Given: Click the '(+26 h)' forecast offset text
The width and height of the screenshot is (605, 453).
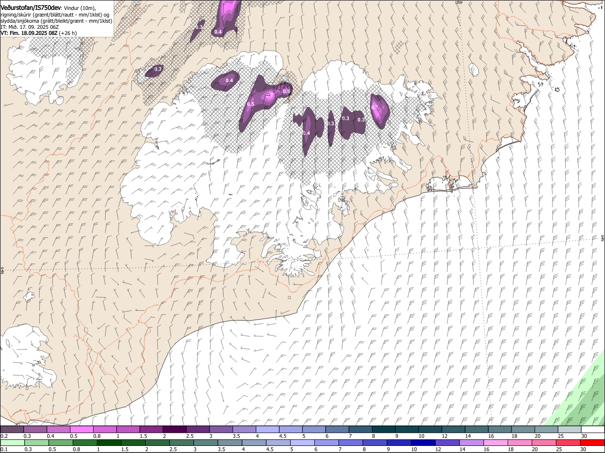Looking at the screenshot, I should [x=68, y=33].
